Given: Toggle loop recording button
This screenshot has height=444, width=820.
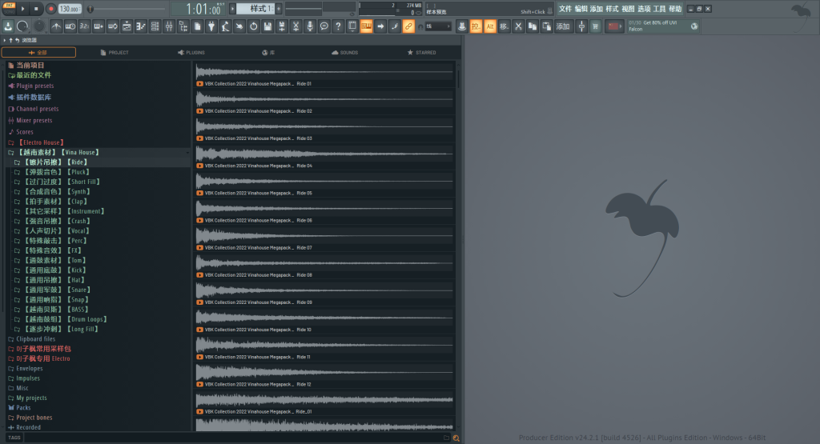Looking at the screenshot, I should (x=112, y=26).
